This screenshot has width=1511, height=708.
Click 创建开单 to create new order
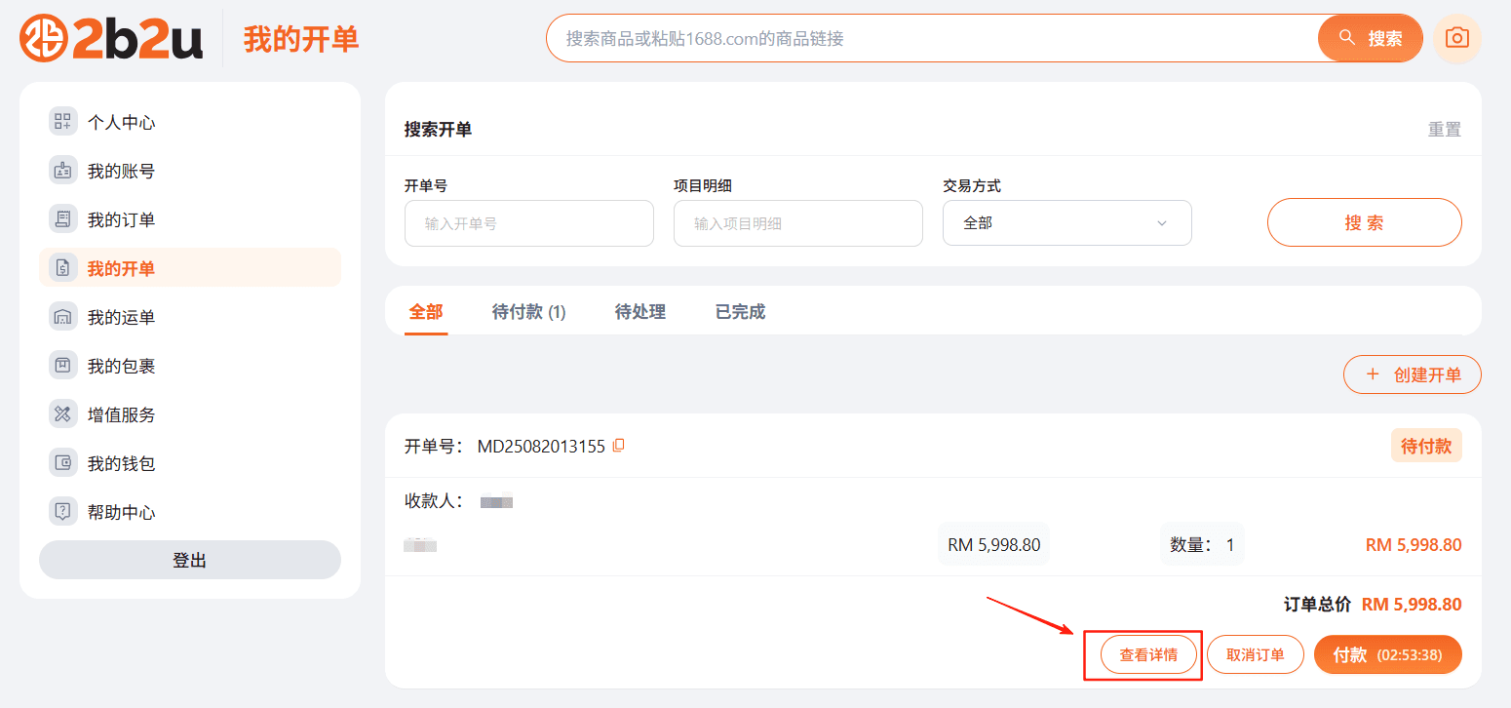pos(1412,374)
